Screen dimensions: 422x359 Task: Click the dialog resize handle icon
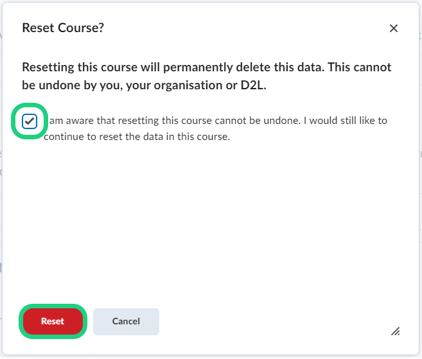(x=396, y=331)
